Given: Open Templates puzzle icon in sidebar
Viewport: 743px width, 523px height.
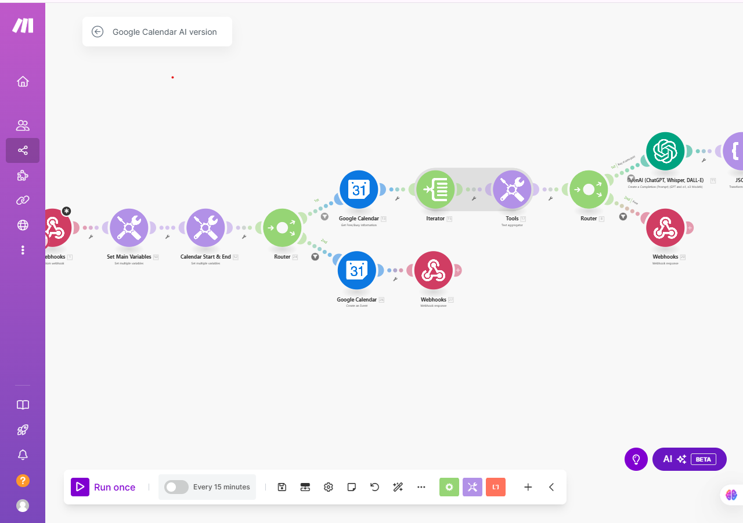Looking at the screenshot, I should pos(23,176).
